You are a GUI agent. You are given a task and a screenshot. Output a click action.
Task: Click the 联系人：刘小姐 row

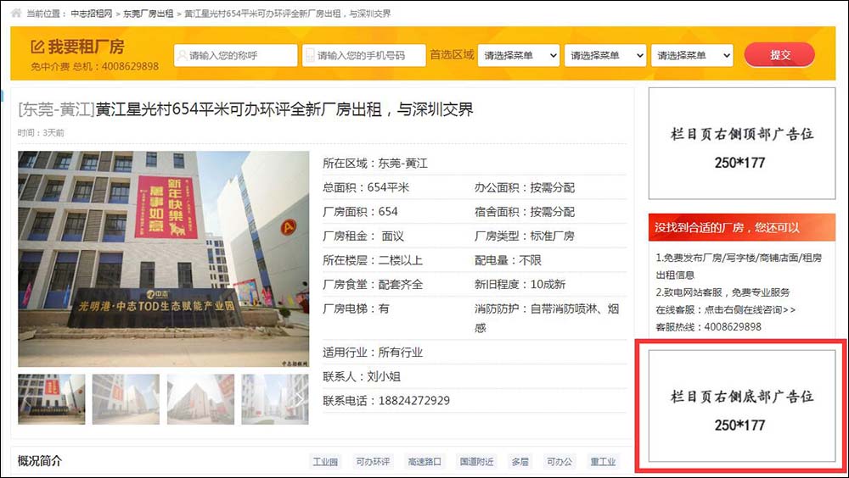[x=475, y=376]
